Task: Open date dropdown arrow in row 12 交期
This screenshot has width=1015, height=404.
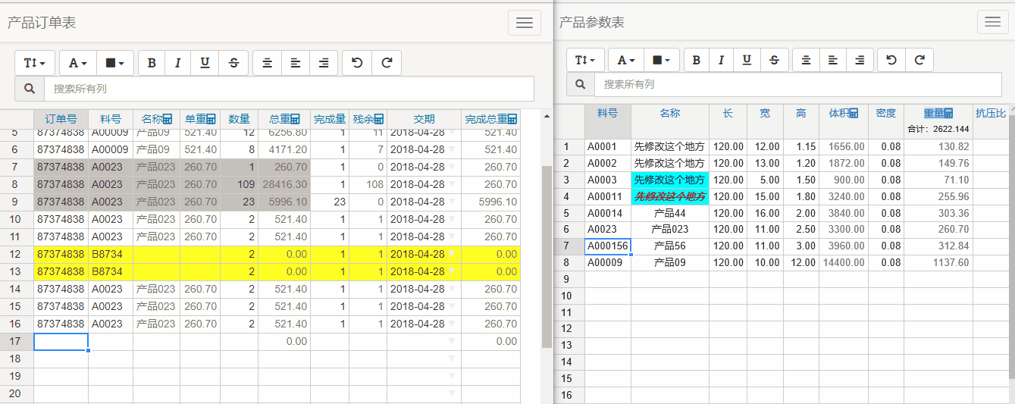Action: pos(453,254)
